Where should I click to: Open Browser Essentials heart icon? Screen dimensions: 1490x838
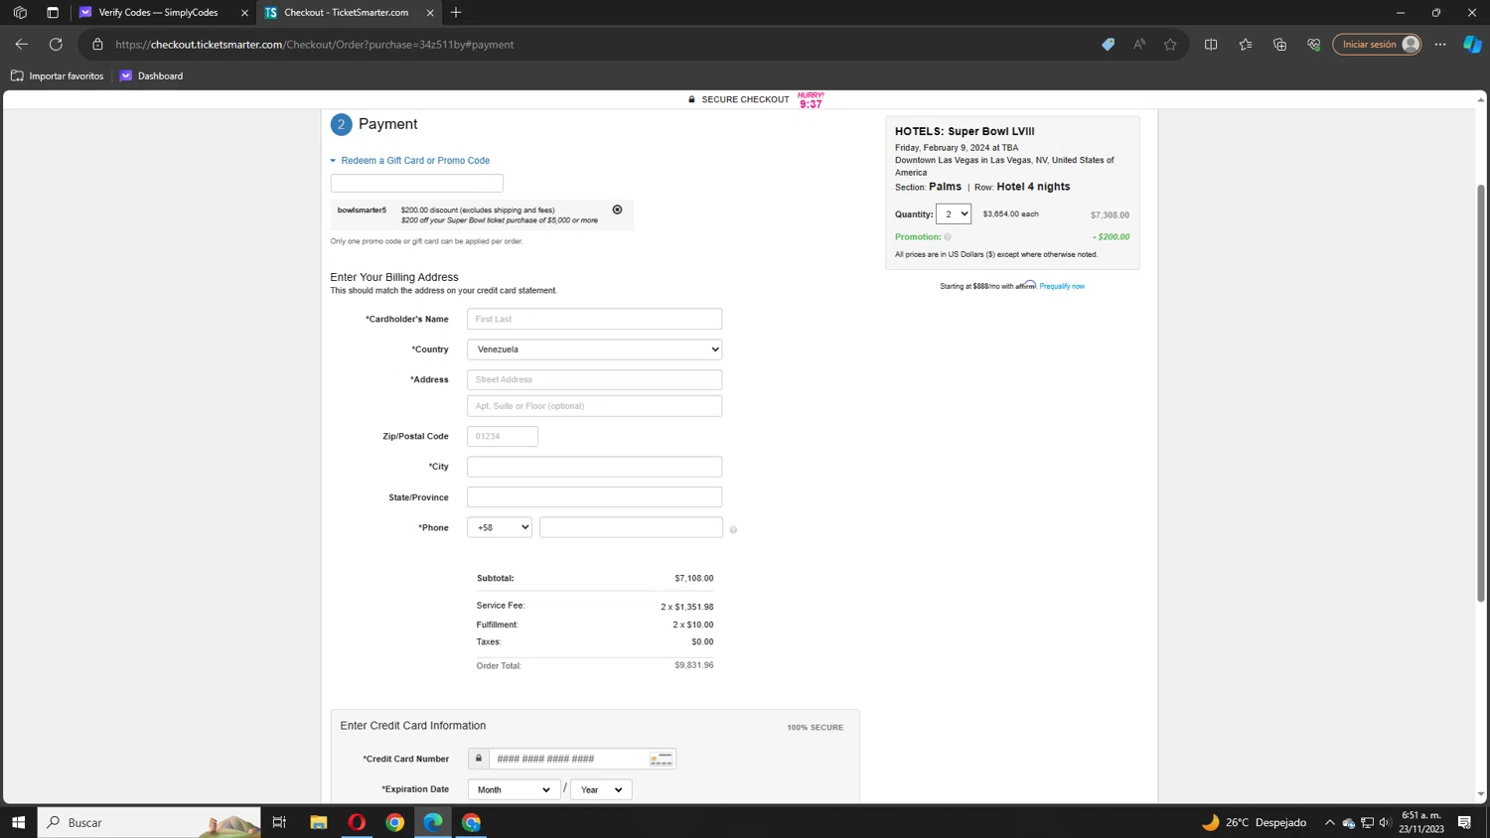1313,45
